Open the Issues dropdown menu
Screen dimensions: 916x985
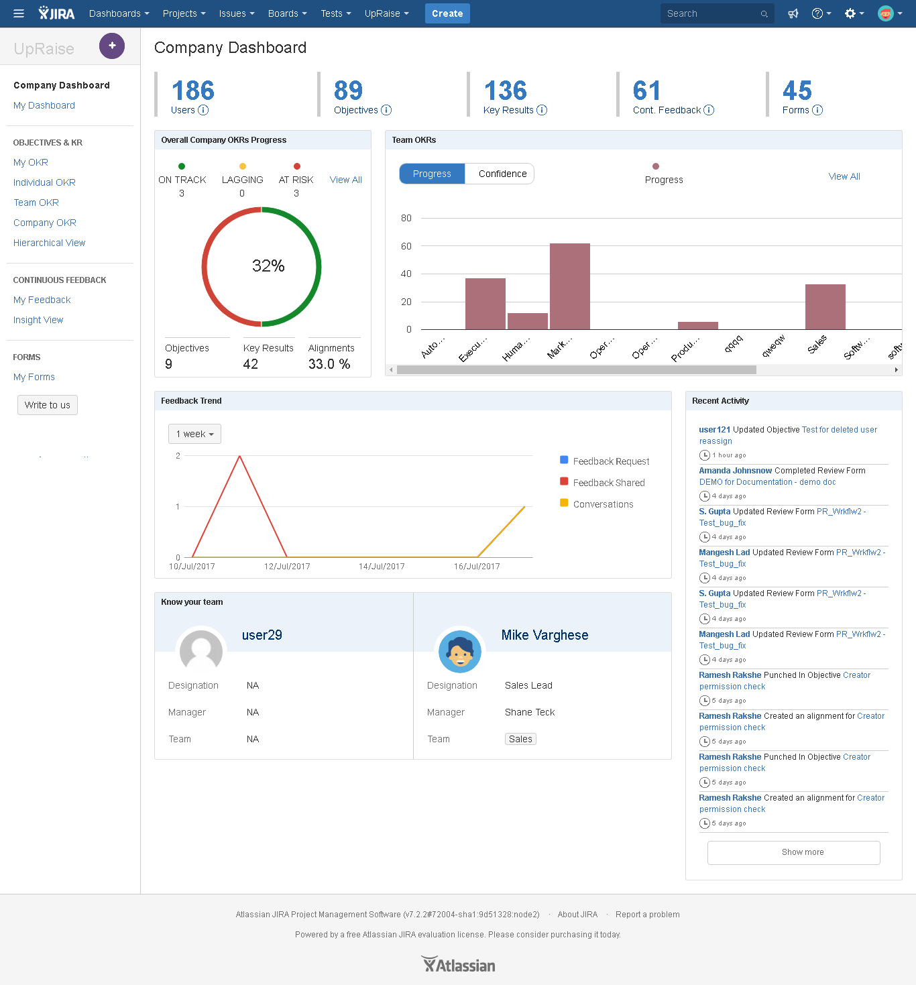pos(237,13)
